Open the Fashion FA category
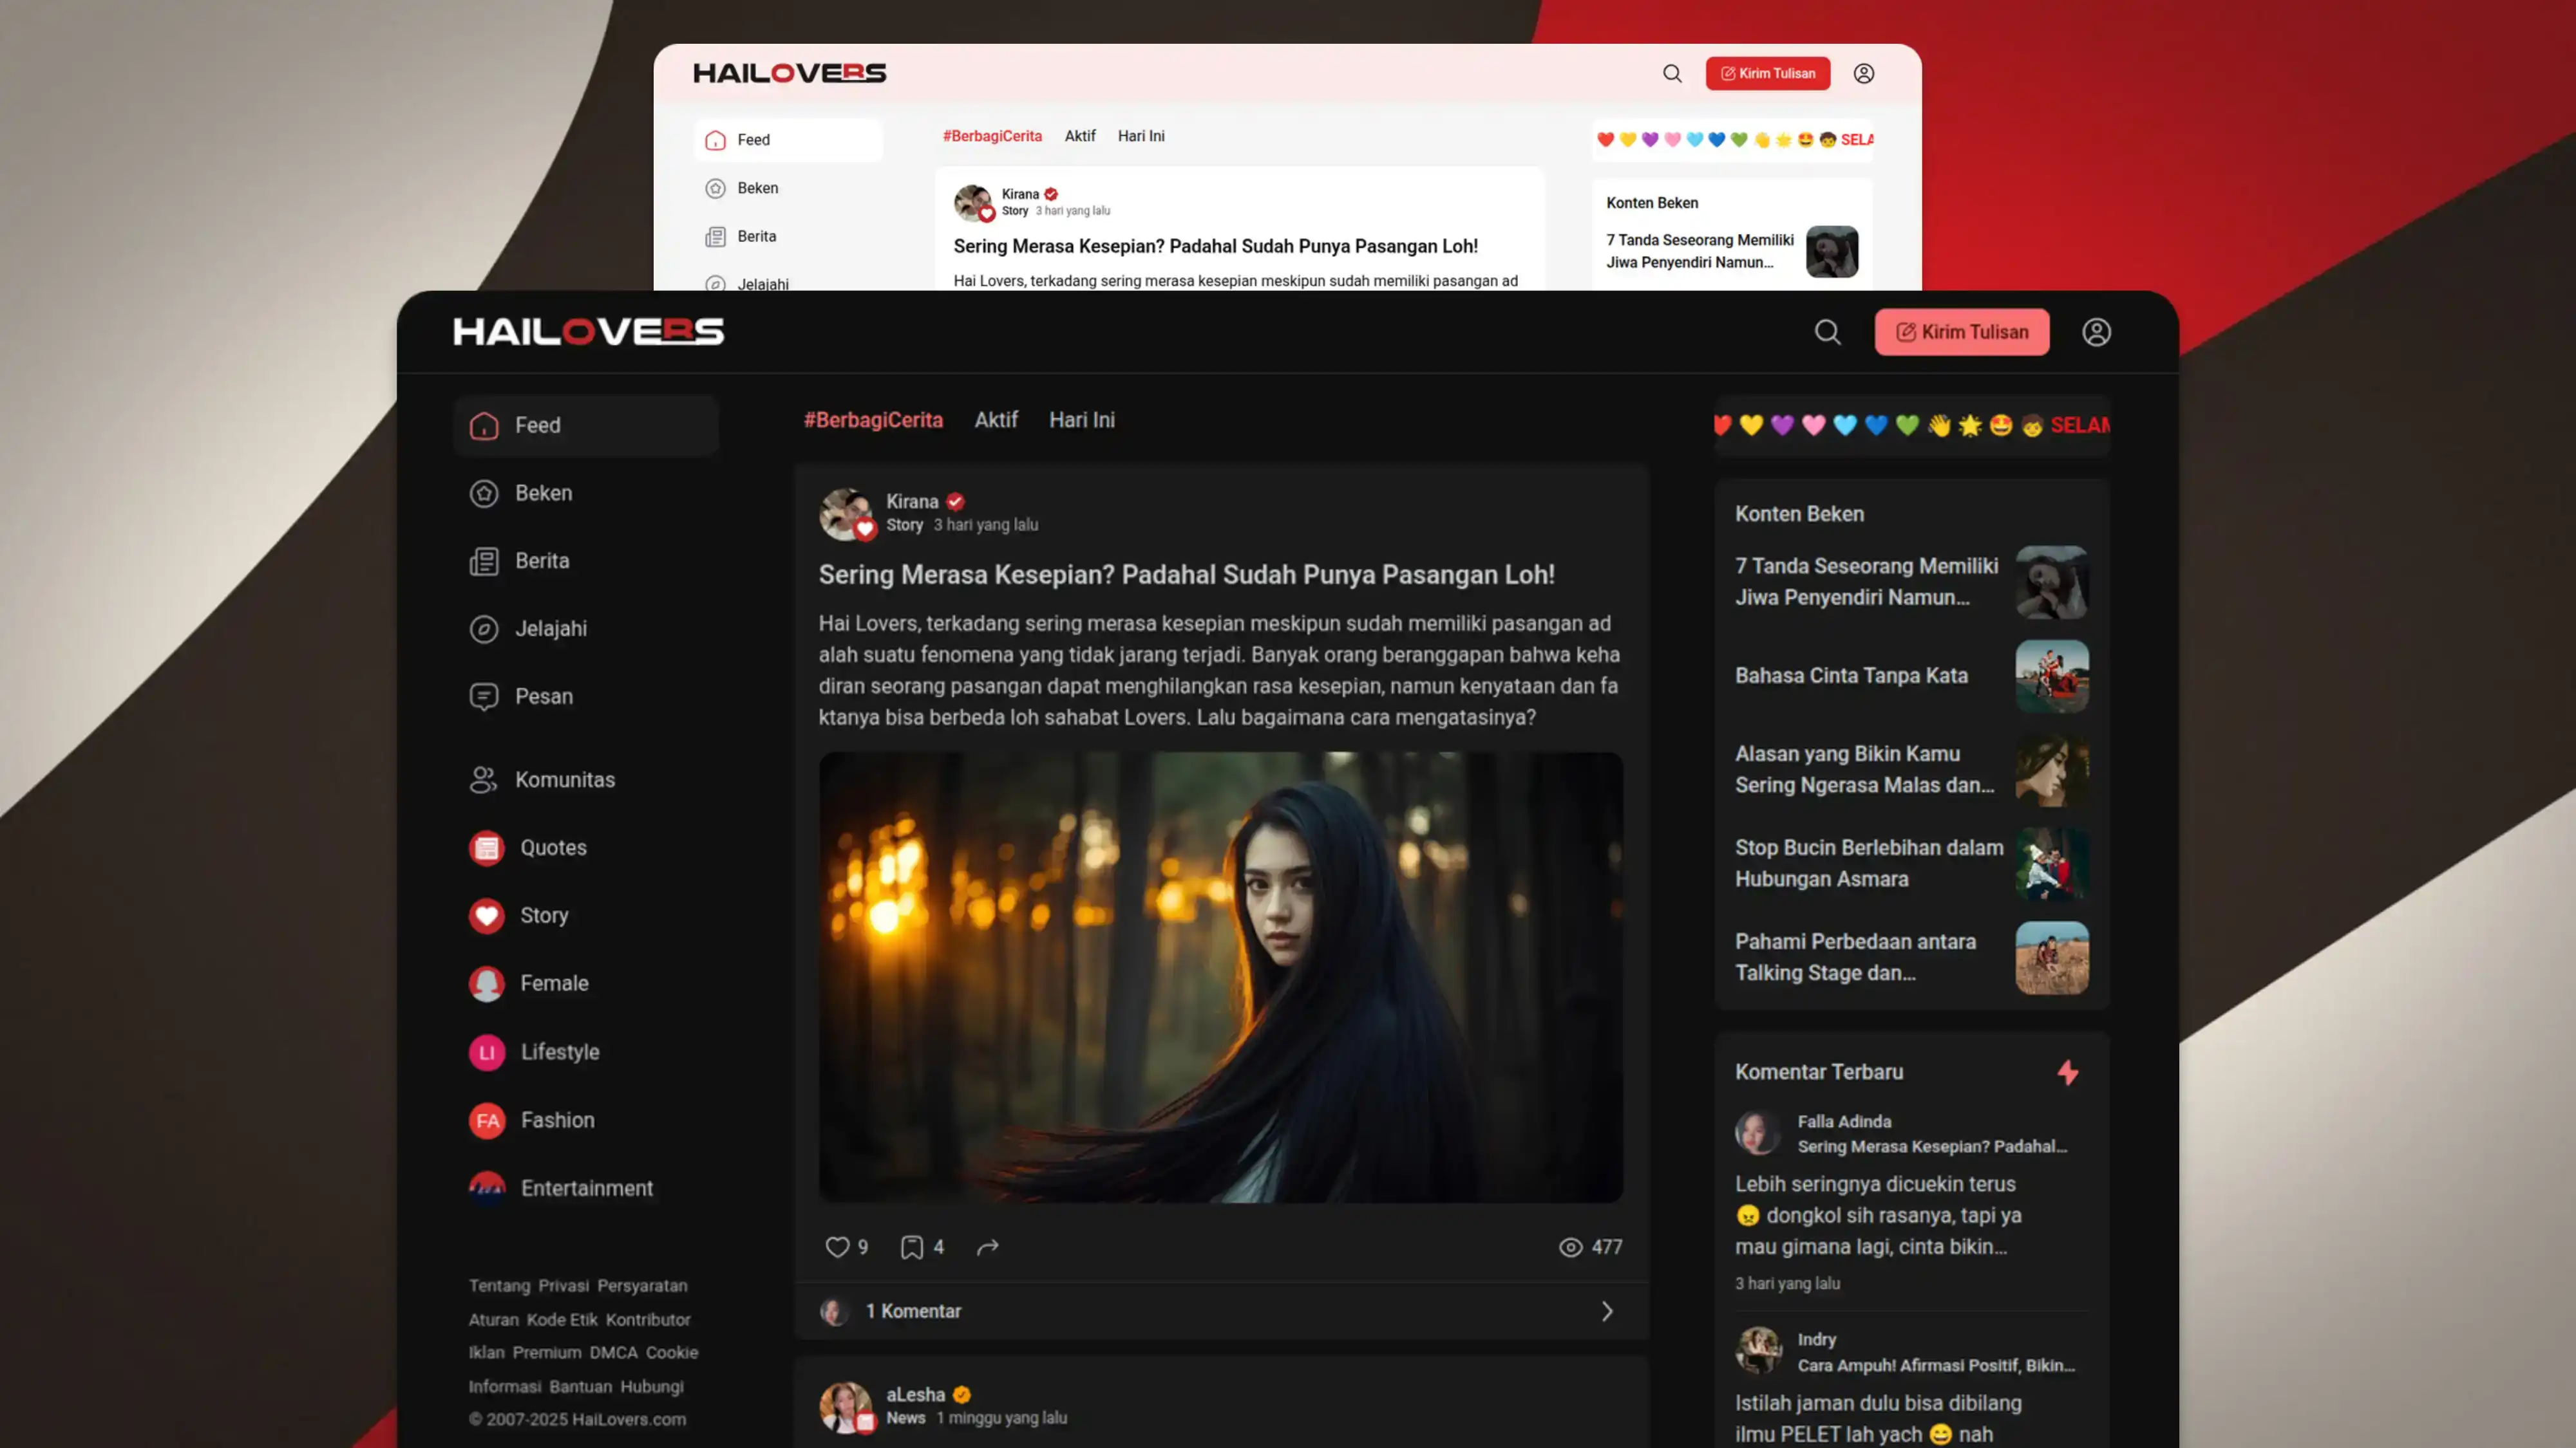The height and width of the screenshot is (1448, 2576). click(487, 1120)
